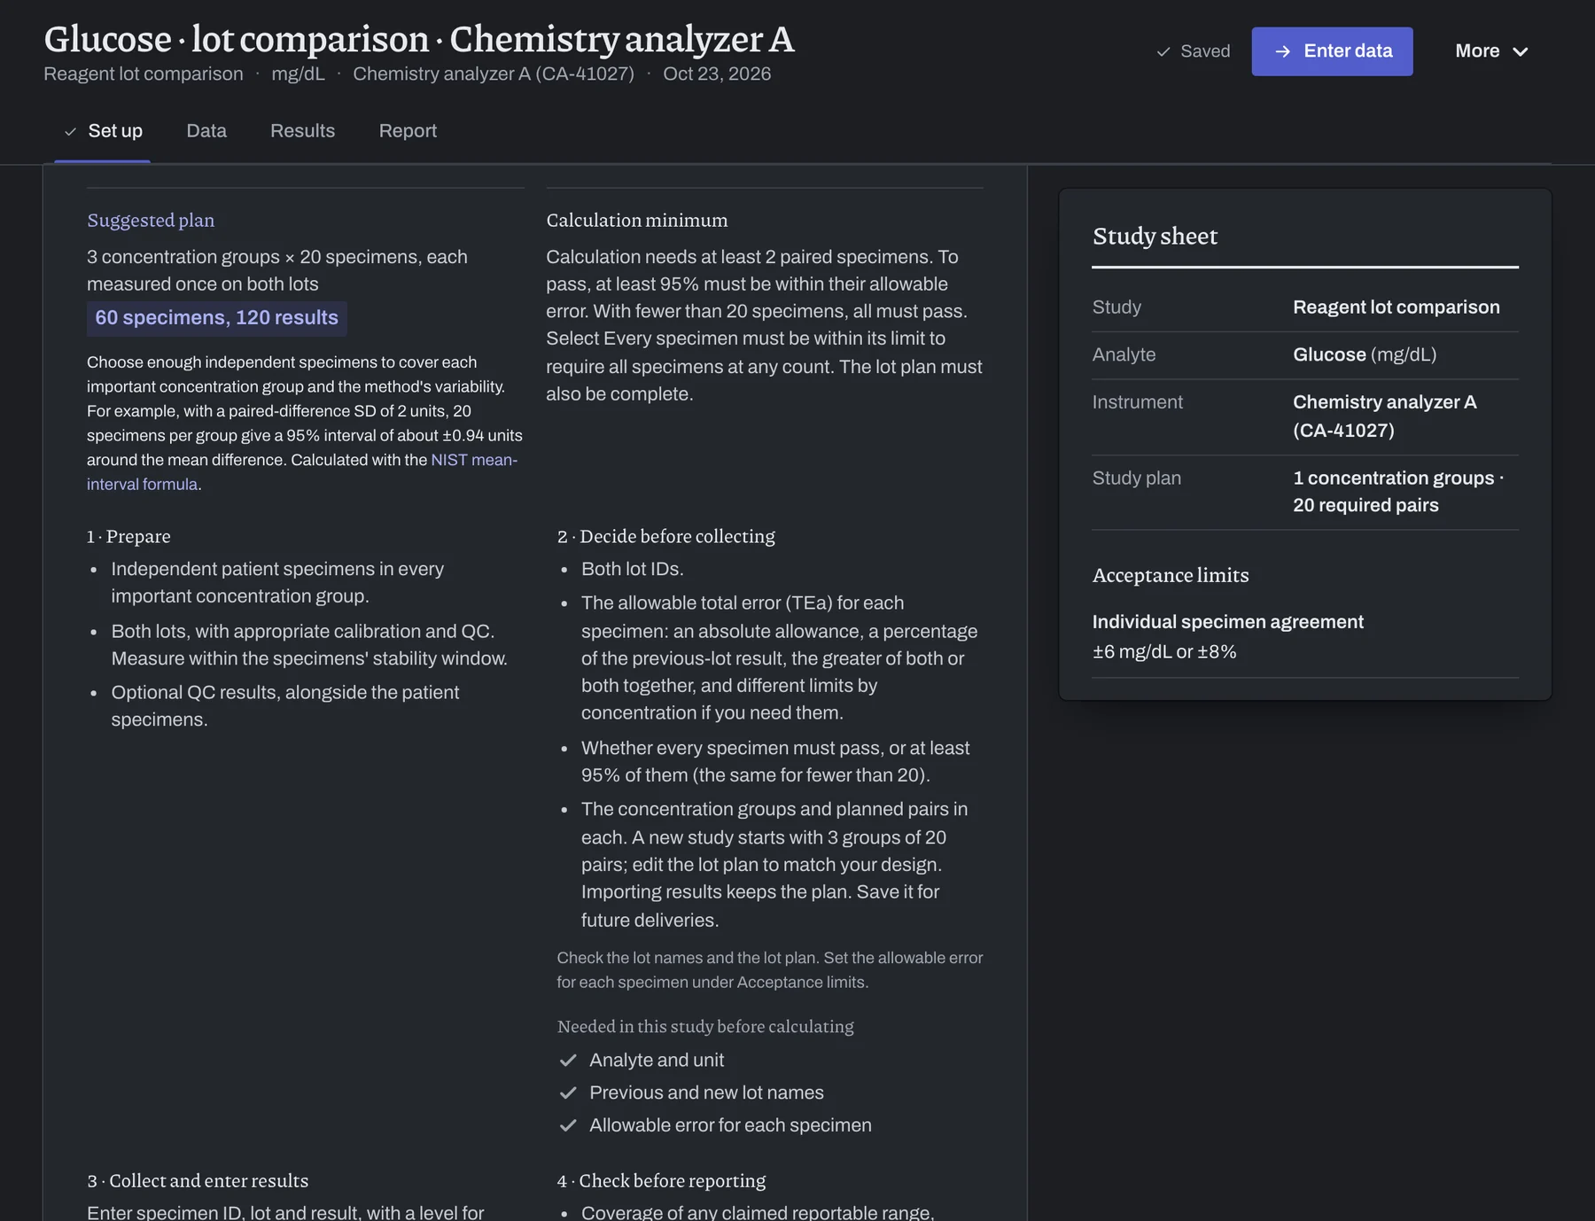Click 'Reagent lot comparison' value in Study sheet

pyautogui.click(x=1396, y=307)
